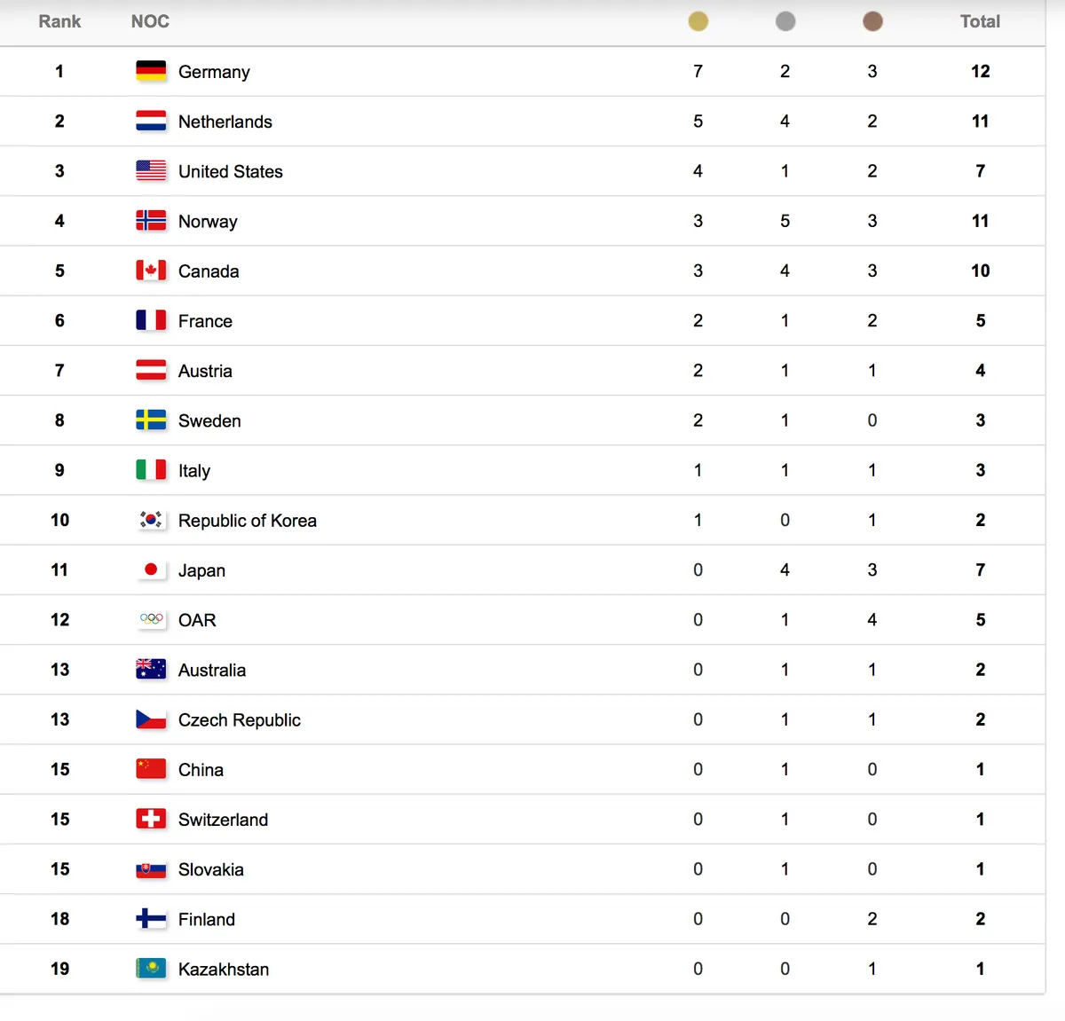Image resolution: width=1065 pixels, height=1021 pixels.
Task: Click the Republic of Korea flag
Action: (151, 520)
